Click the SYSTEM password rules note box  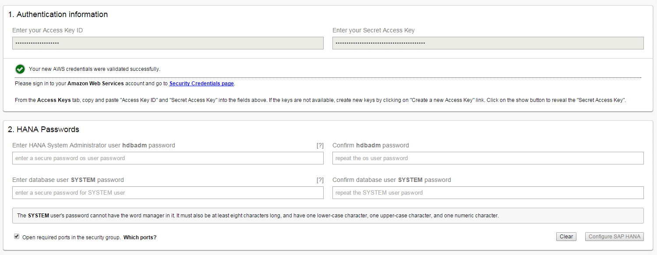coord(328,216)
